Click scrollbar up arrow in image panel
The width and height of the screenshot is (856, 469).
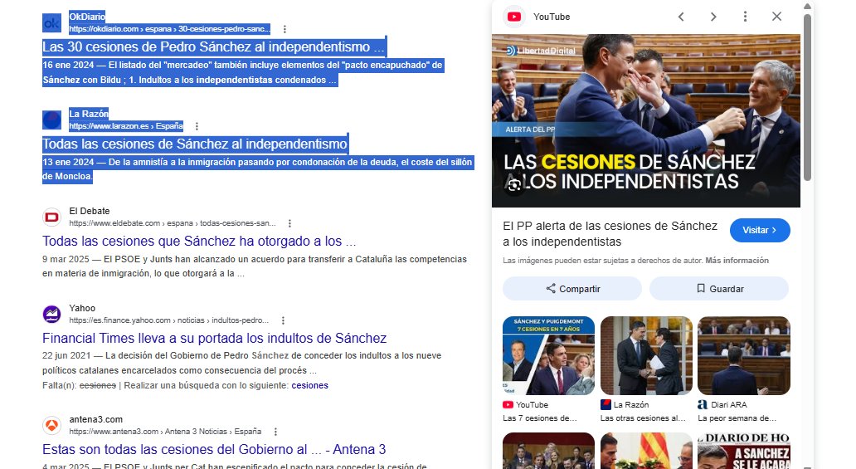807,6
